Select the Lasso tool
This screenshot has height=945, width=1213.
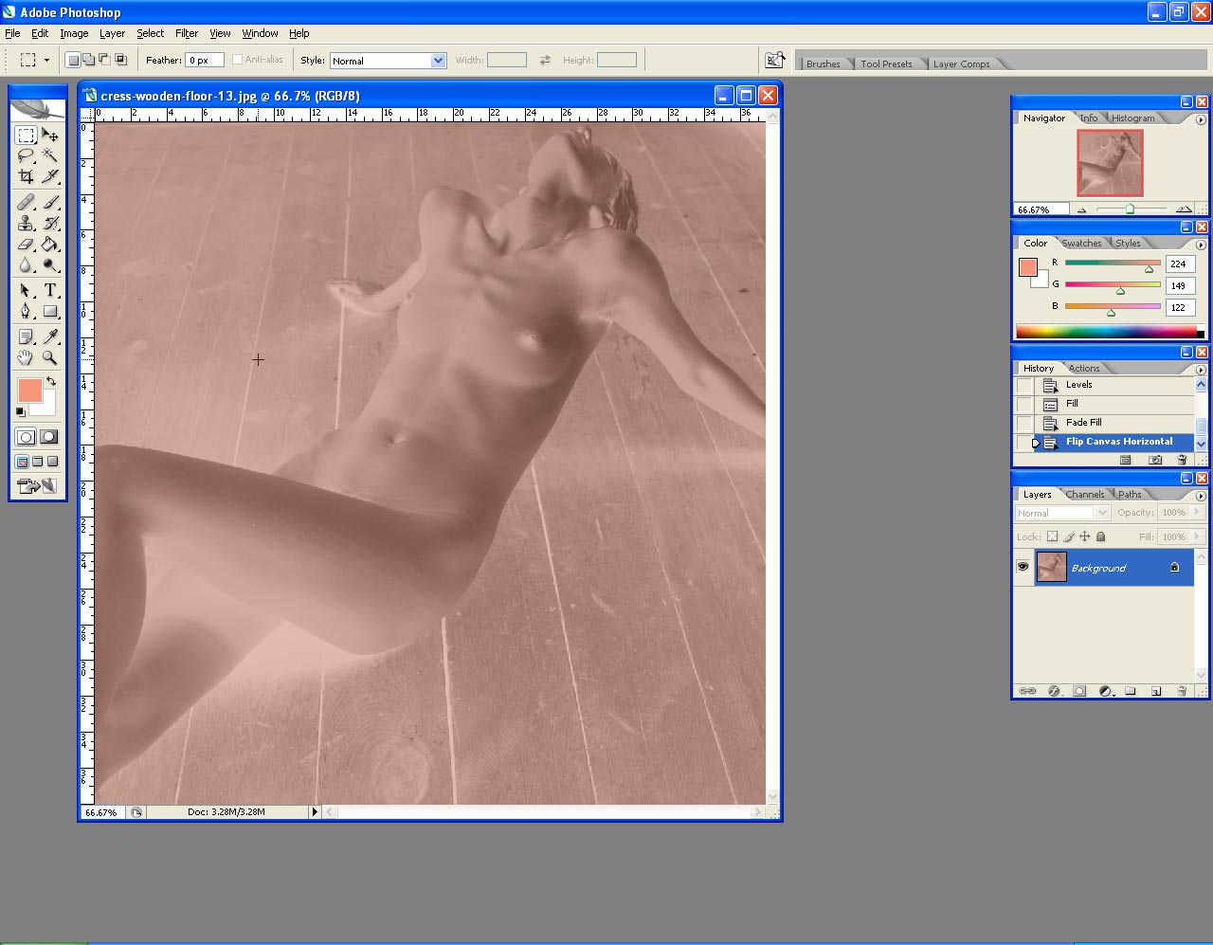(26, 155)
